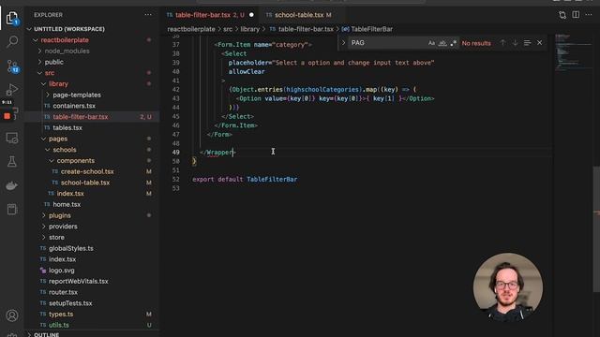600x337 pixels.
Task: Open the Explorer view in activity bar
Action: [12, 17]
